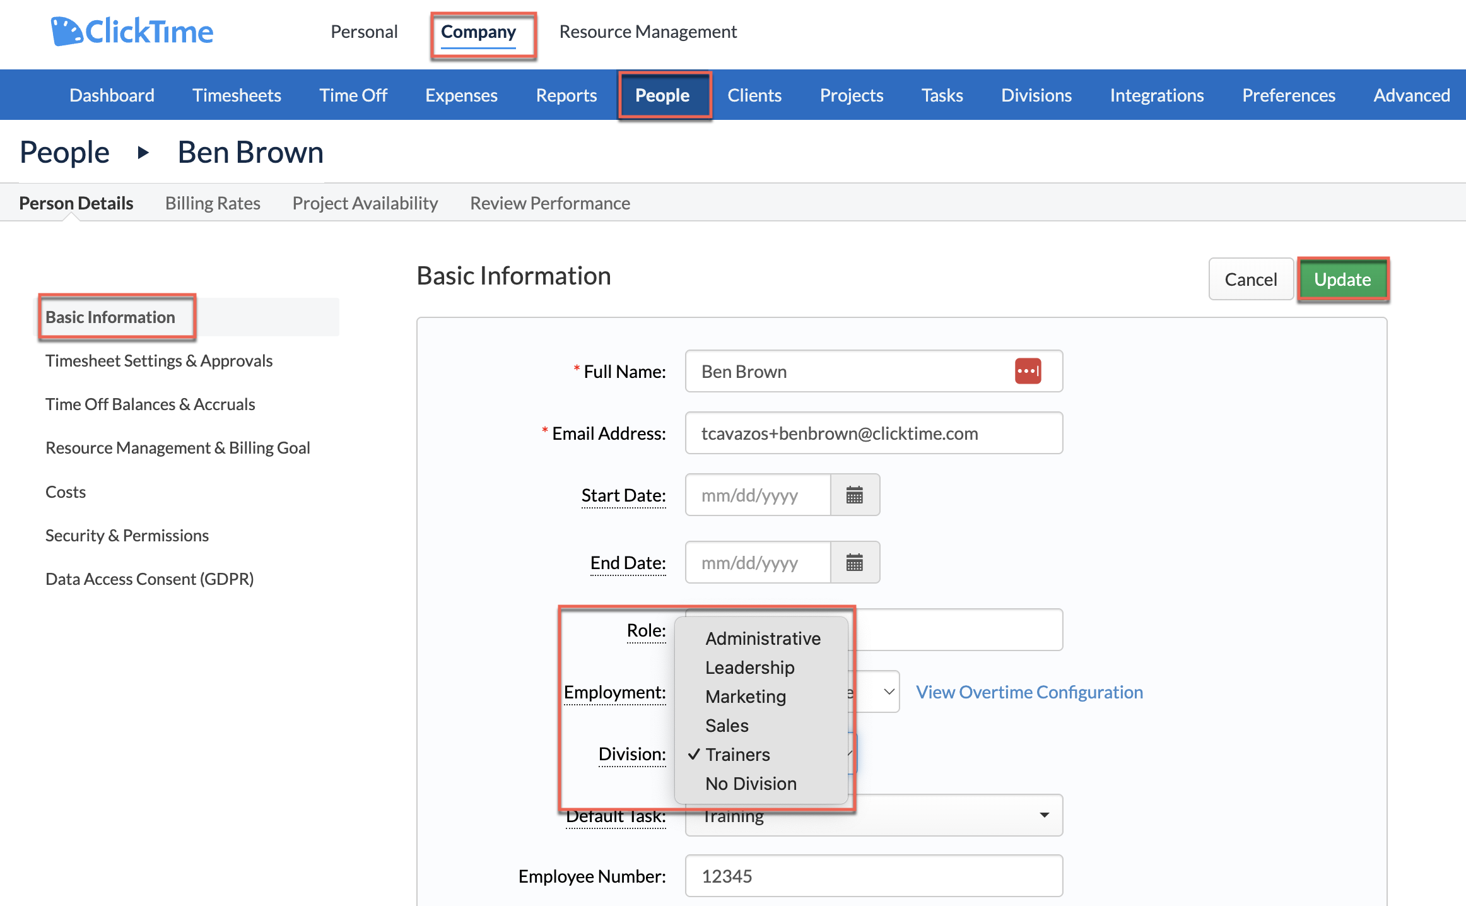Open the Projects page
The height and width of the screenshot is (906, 1466).
pos(852,95)
